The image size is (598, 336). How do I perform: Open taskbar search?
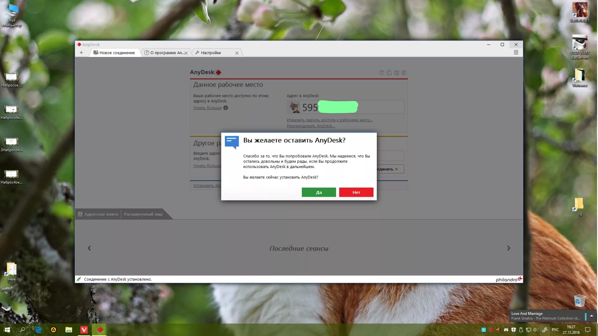click(22, 330)
